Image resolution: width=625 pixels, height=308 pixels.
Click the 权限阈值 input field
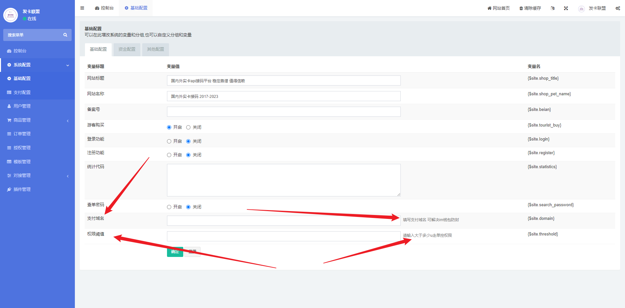pos(284,236)
